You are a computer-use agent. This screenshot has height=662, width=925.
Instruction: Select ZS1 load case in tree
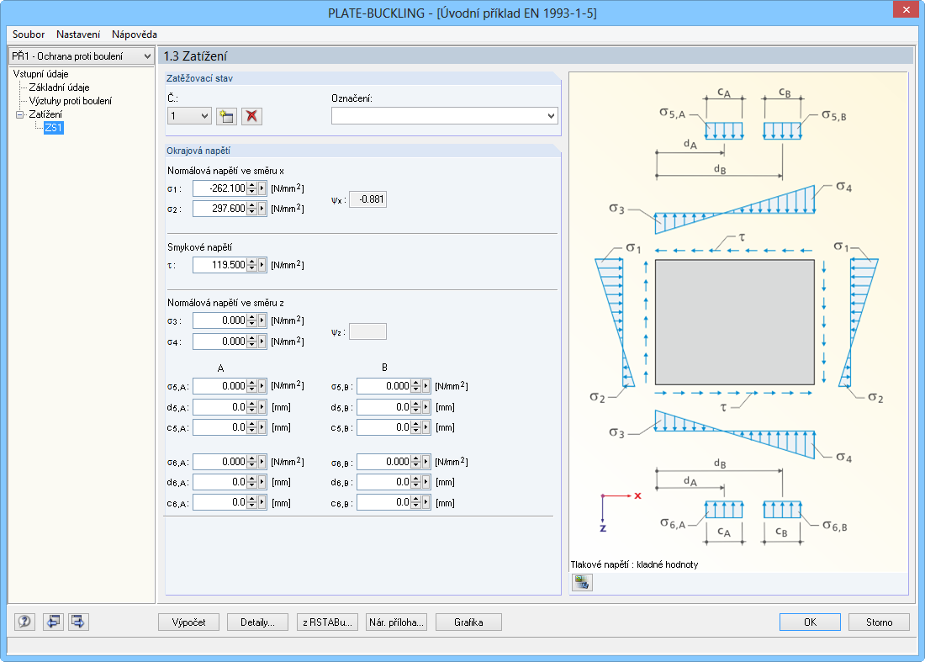pos(53,128)
